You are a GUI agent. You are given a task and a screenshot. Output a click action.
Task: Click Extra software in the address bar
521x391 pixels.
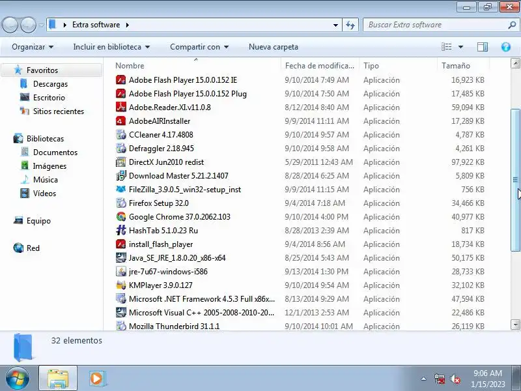(x=96, y=25)
